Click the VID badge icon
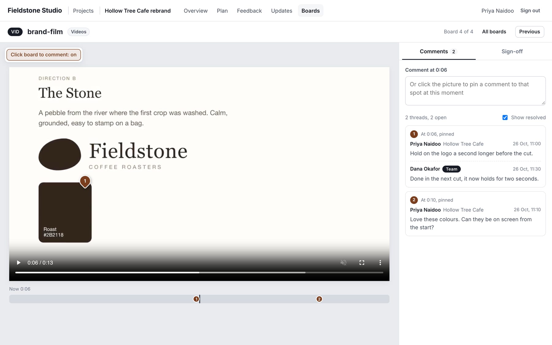Screen dimensions: 552x345 [15, 32]
